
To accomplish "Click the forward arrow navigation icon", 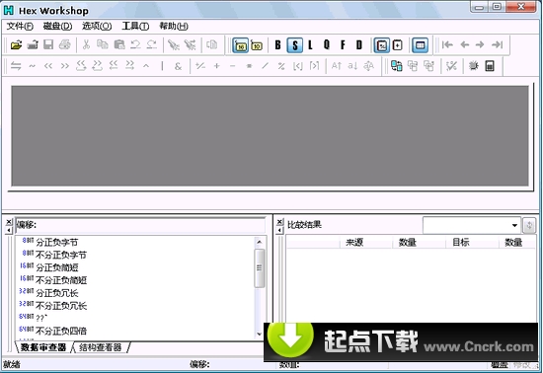I will tap(480, 44).
